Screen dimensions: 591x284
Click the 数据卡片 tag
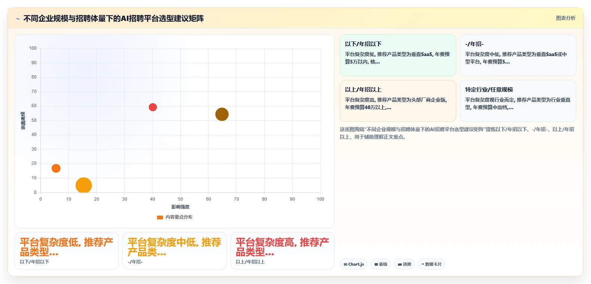(432, 264)
